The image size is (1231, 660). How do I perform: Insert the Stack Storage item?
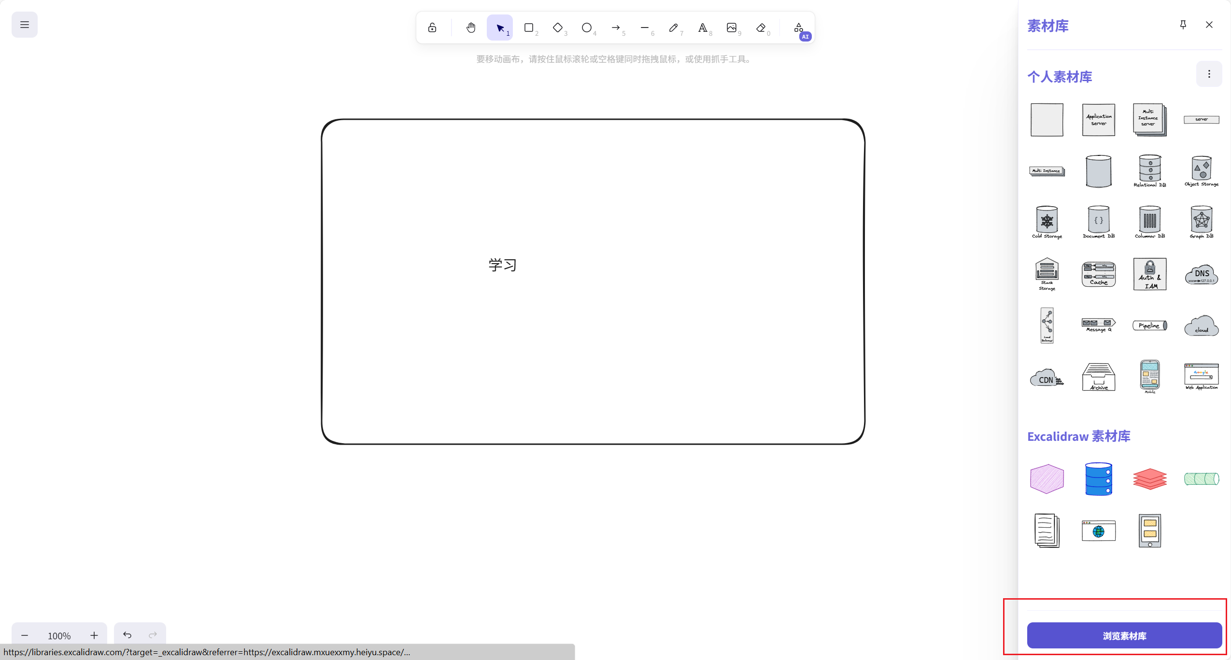tap(1047, 274)
